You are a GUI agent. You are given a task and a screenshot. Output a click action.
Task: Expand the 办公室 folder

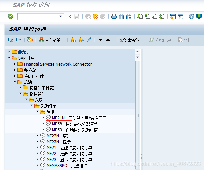pos(15,70)
